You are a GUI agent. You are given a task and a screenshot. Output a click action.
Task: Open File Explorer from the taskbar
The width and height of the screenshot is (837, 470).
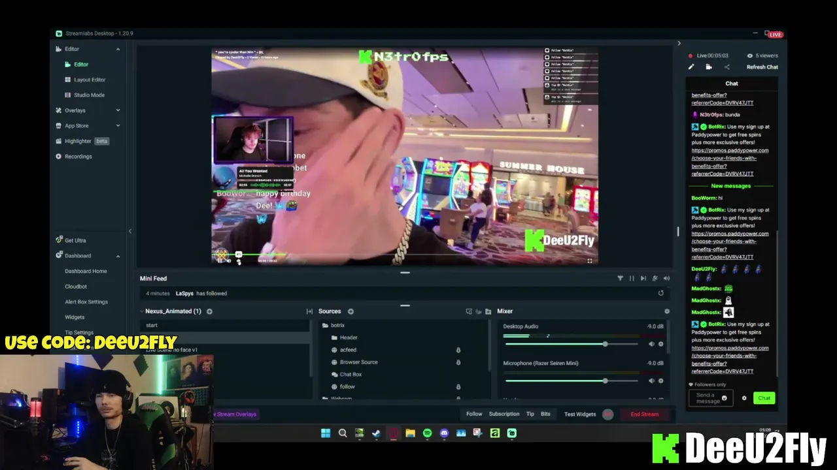click(x=410, y=433)
